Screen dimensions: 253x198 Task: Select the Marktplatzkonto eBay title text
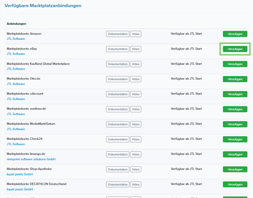[22, 48]
